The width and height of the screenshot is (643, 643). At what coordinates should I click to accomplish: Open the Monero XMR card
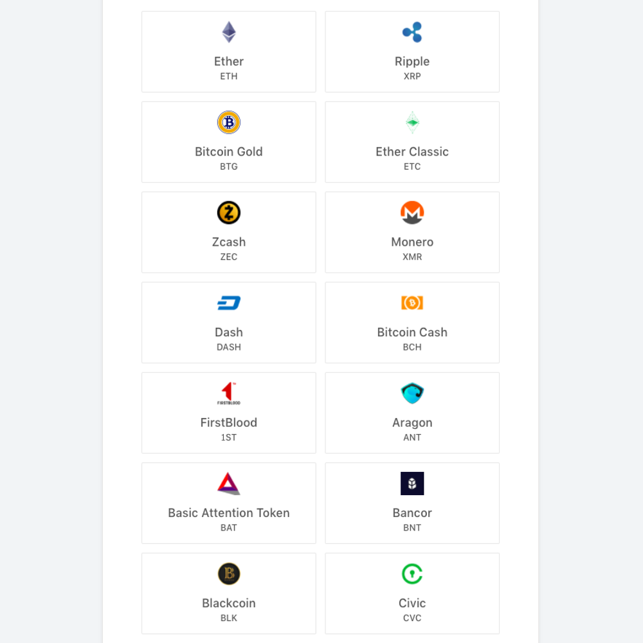tap(412, 232)
